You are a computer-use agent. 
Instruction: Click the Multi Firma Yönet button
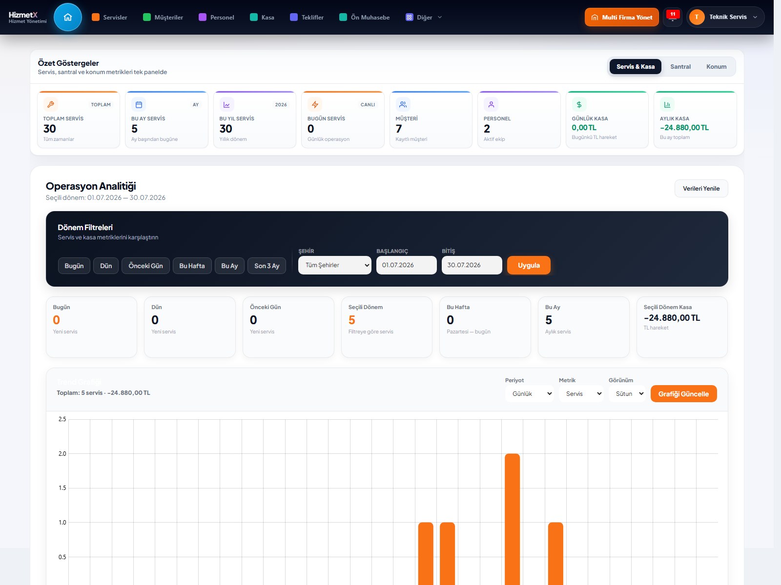[x=622, y=17]
